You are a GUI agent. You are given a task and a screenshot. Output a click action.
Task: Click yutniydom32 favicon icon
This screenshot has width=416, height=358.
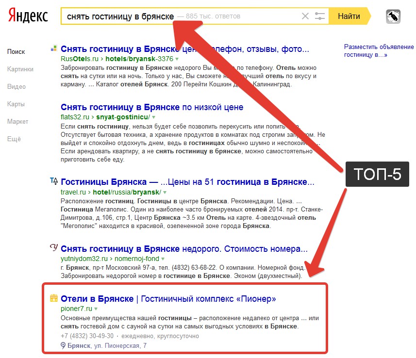point(54,248)
